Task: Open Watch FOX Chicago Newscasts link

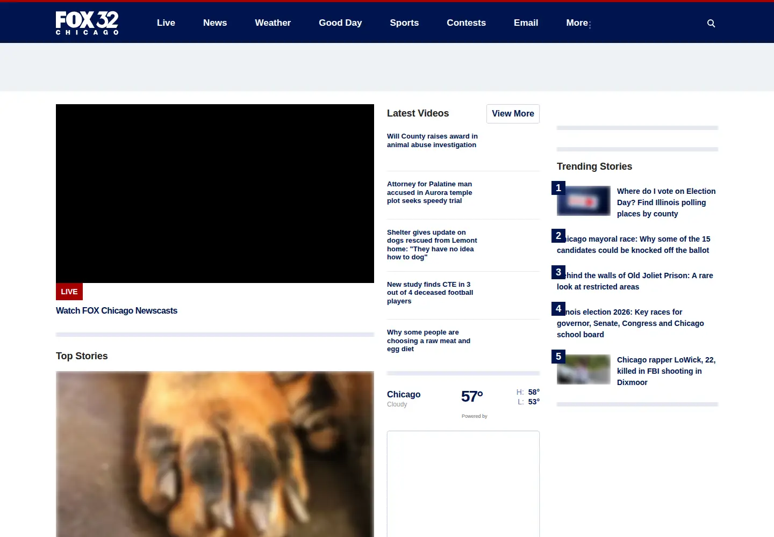Action: point(117,310)
